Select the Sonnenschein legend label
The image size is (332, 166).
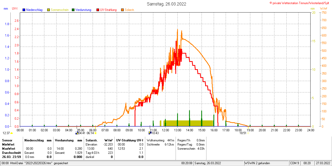coord(60,10)
